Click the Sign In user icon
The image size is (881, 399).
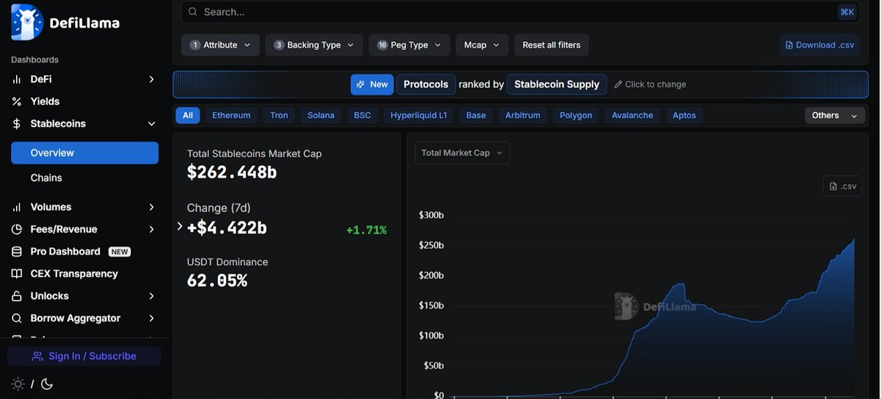(x=37, y=356)
